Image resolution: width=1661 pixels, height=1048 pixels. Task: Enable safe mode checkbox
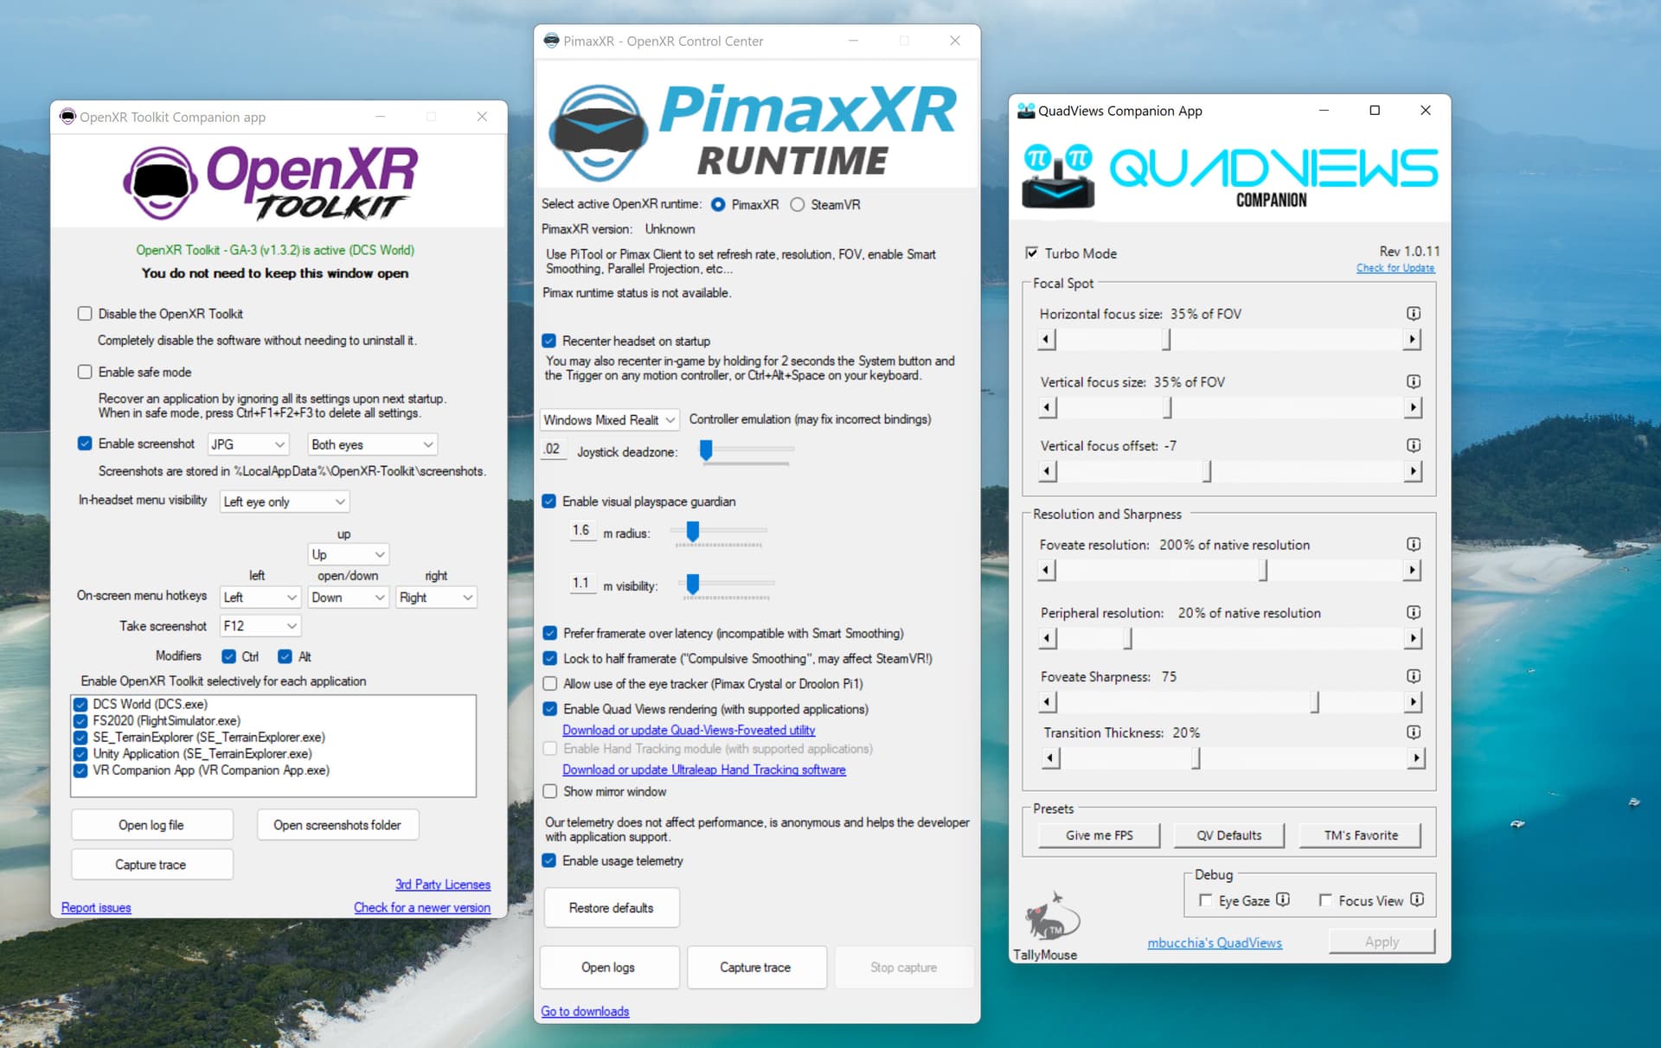click(85, 372)
